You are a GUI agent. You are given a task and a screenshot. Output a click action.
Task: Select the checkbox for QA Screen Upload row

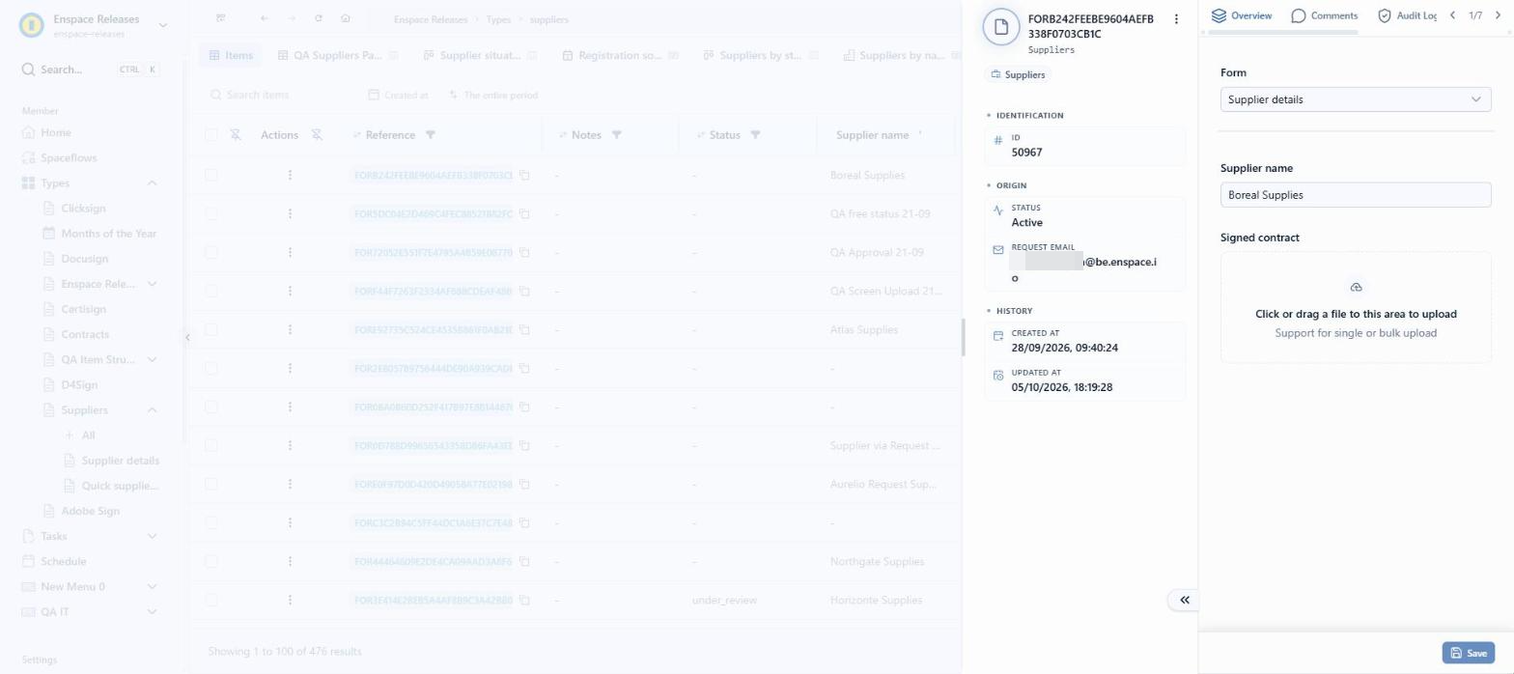[211, 292]
